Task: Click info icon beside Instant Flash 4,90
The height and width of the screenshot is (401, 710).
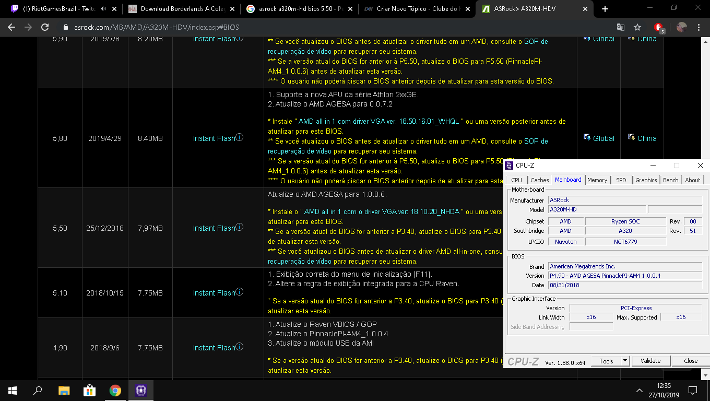Action: (240, 347)
